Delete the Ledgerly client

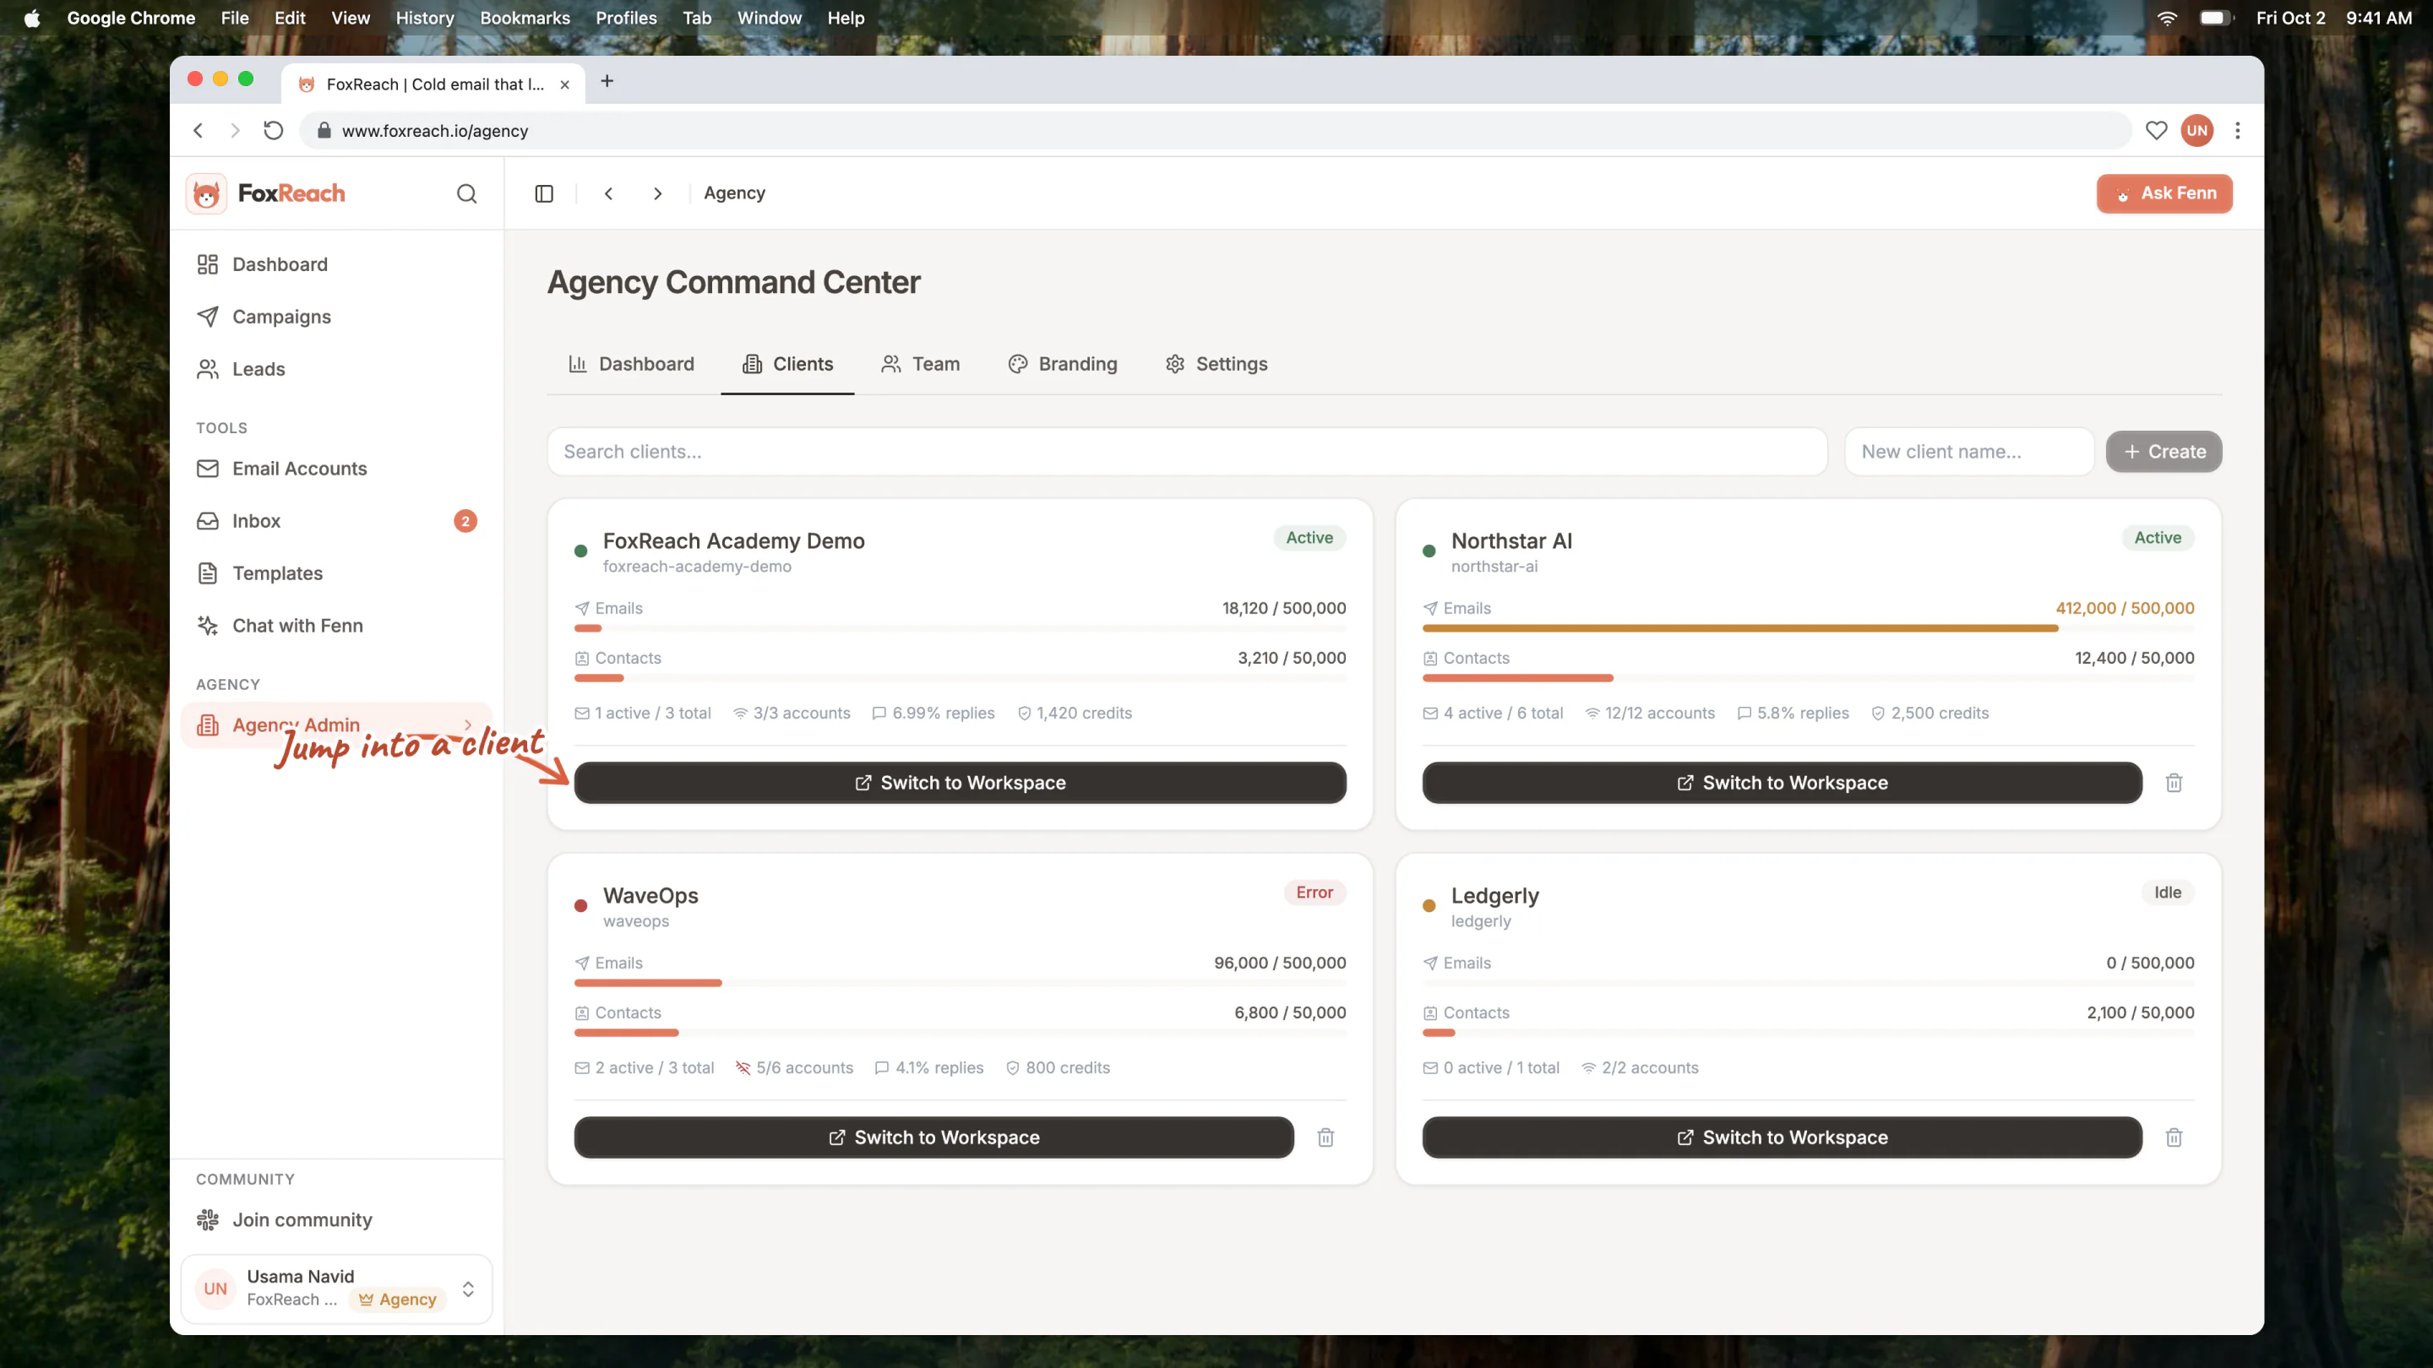(2174, 1137)
